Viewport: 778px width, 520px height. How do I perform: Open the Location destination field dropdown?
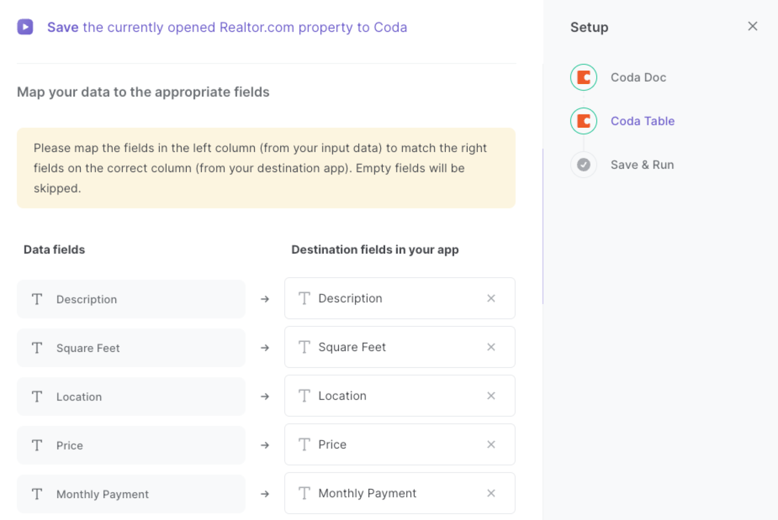tap(400, 396)
